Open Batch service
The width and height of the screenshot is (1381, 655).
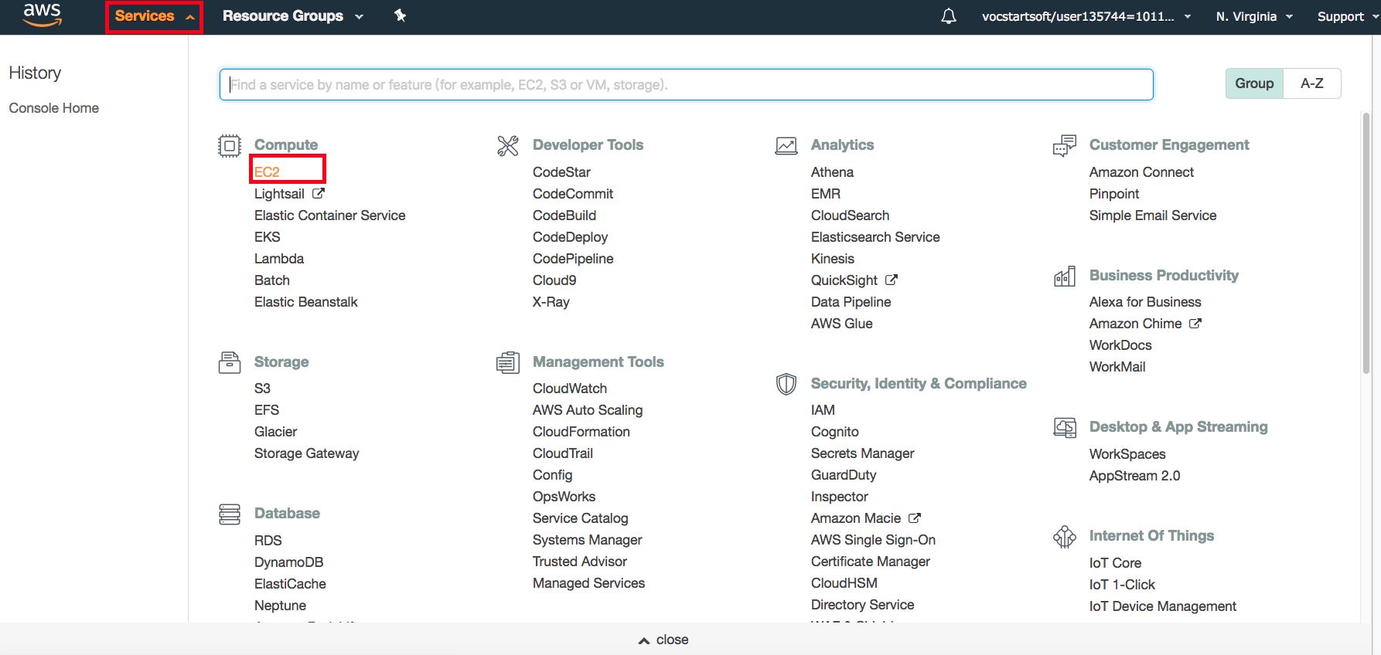[272, 280]
